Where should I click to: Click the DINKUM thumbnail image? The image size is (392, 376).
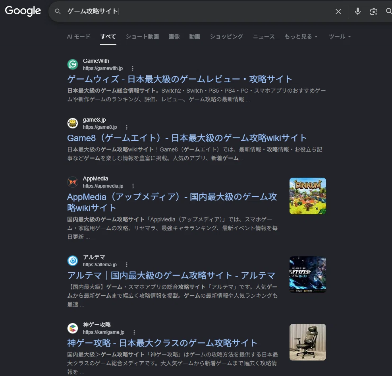tap(307, 196)
